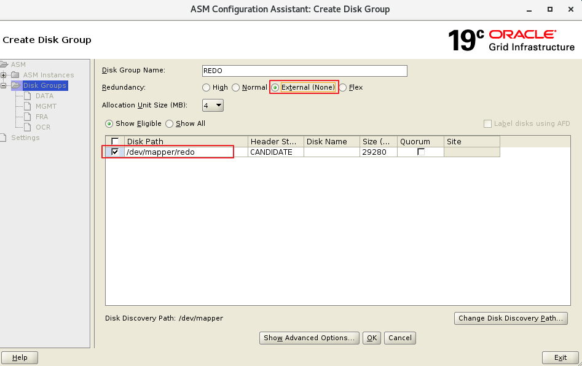Open the Allocation Unit Size dropdown
The width and height of the screenshot is (582, 366).
(213, 106)
